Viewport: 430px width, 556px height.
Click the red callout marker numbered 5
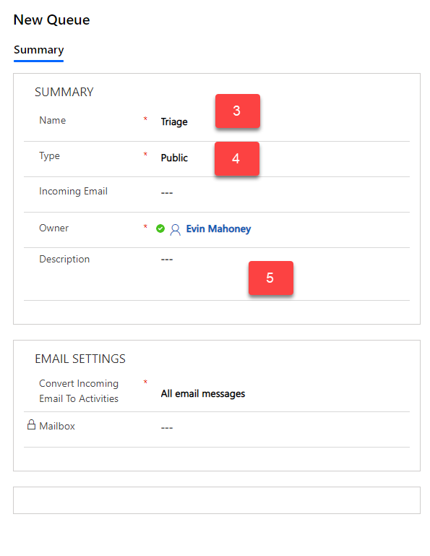(271, 278)
